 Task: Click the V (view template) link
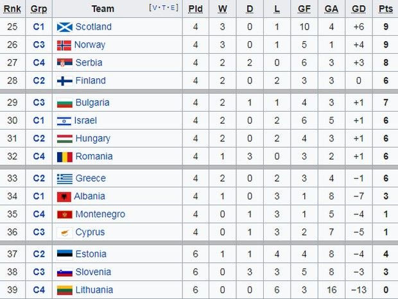155,8
